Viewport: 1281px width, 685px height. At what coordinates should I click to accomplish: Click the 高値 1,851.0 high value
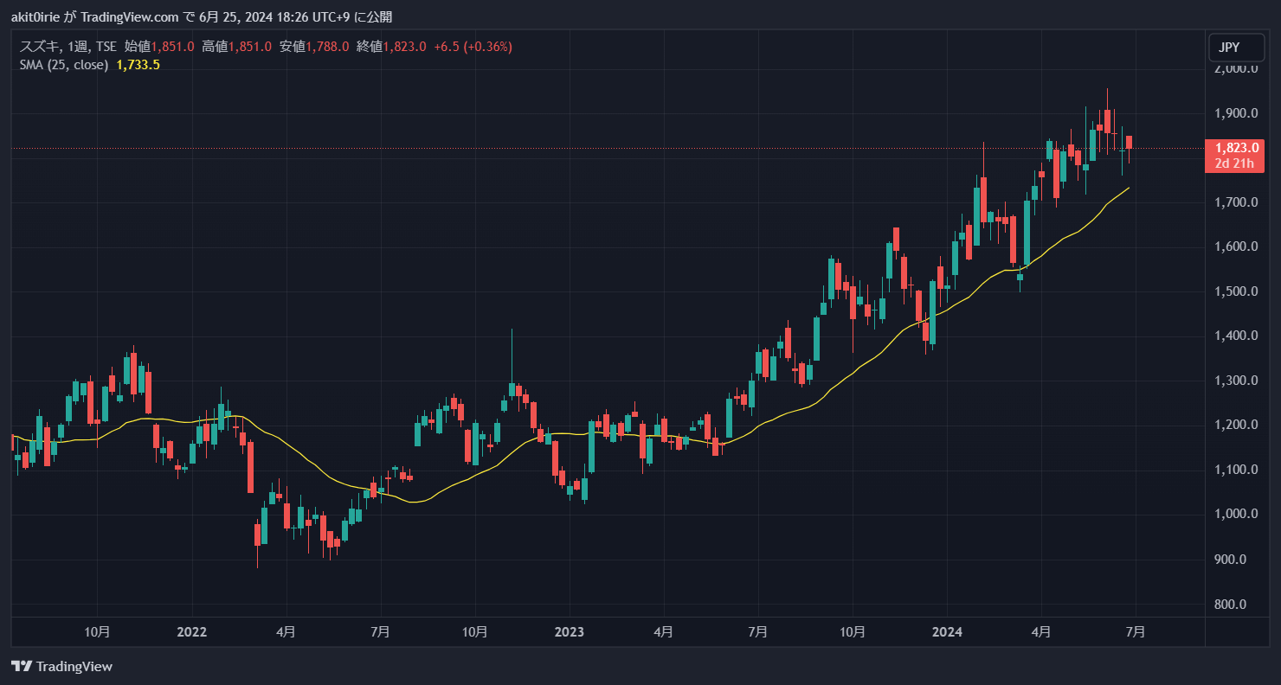click(x=236, y=47)
